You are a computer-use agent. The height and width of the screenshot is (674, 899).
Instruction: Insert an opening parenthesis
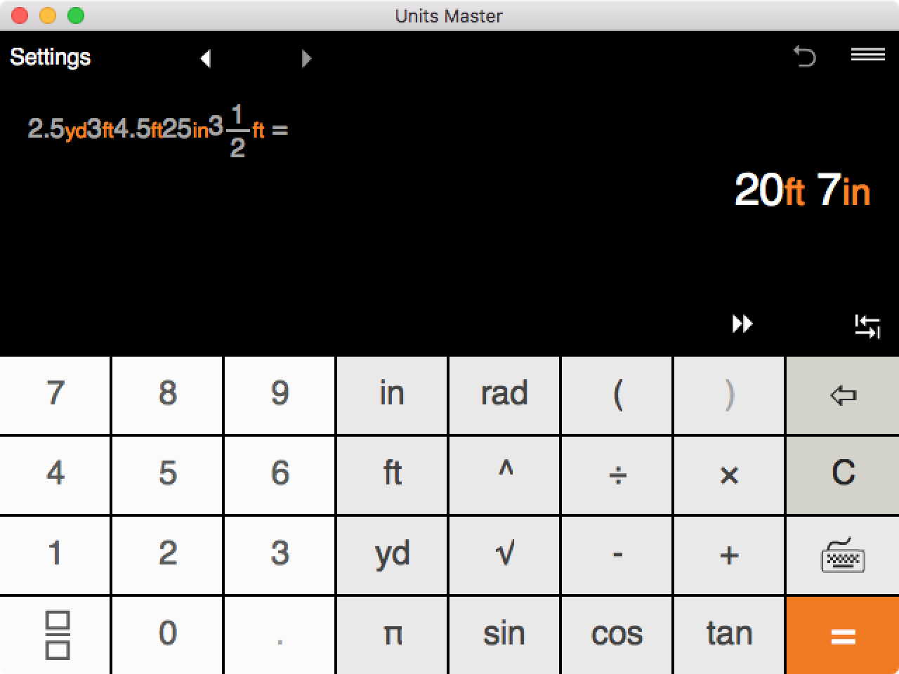[617, 395]
